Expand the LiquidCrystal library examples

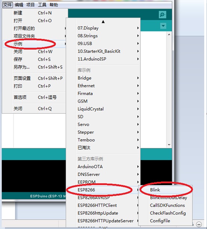tap(108, 109)
